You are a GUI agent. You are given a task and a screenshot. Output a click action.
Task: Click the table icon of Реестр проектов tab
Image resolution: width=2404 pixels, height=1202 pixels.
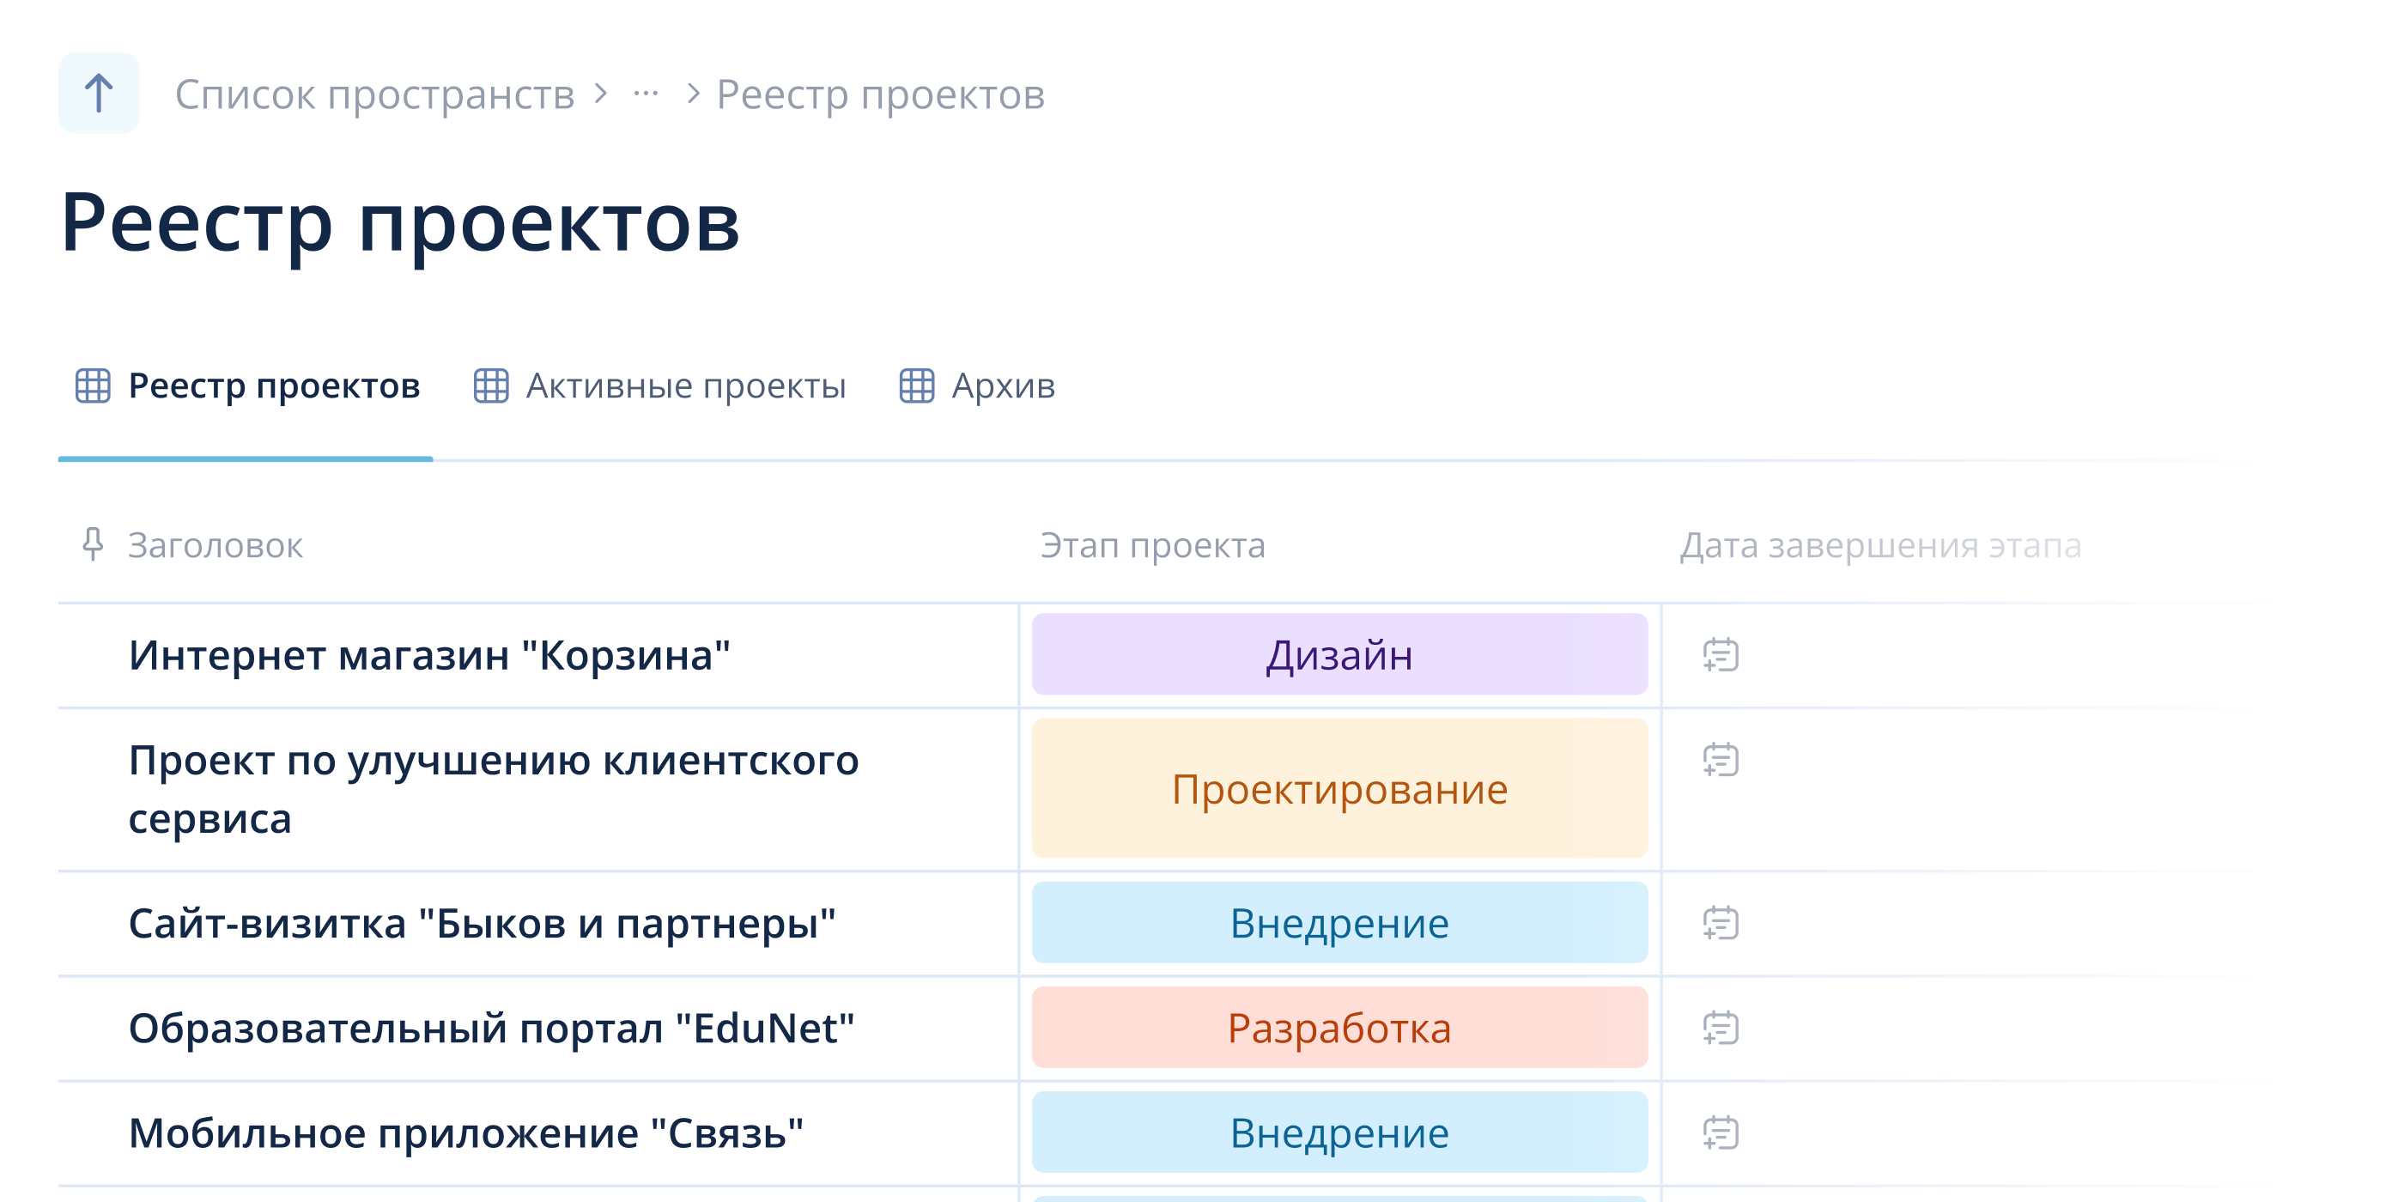[93, 385]
